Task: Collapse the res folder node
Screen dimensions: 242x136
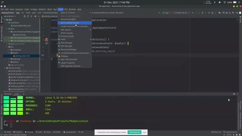Action: [7, 47]
